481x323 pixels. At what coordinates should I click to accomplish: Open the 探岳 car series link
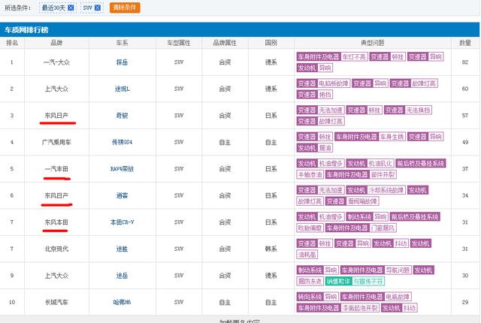[121, 62]
